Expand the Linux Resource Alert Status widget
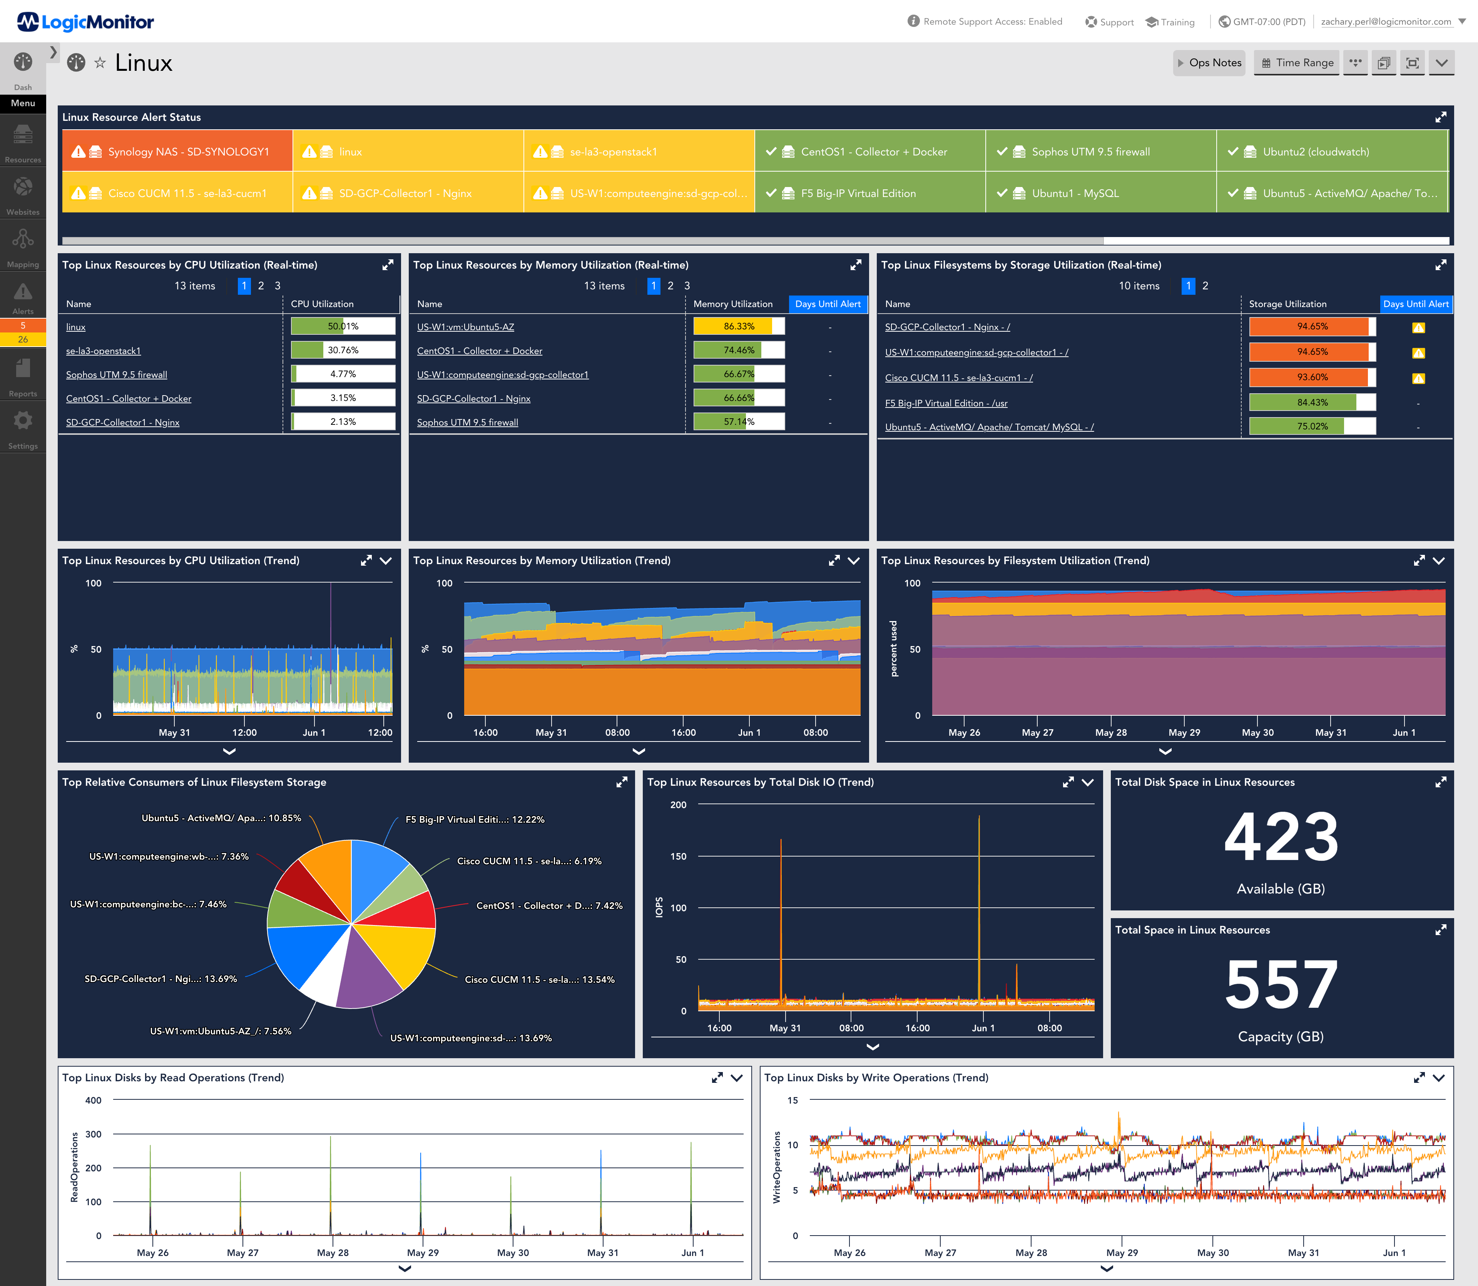Screen dimensions: 1478x1286 [1441, 117]
